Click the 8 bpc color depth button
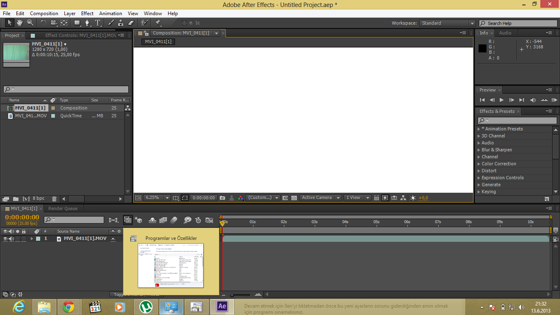560x315 pixels. (x=39, y=199)
